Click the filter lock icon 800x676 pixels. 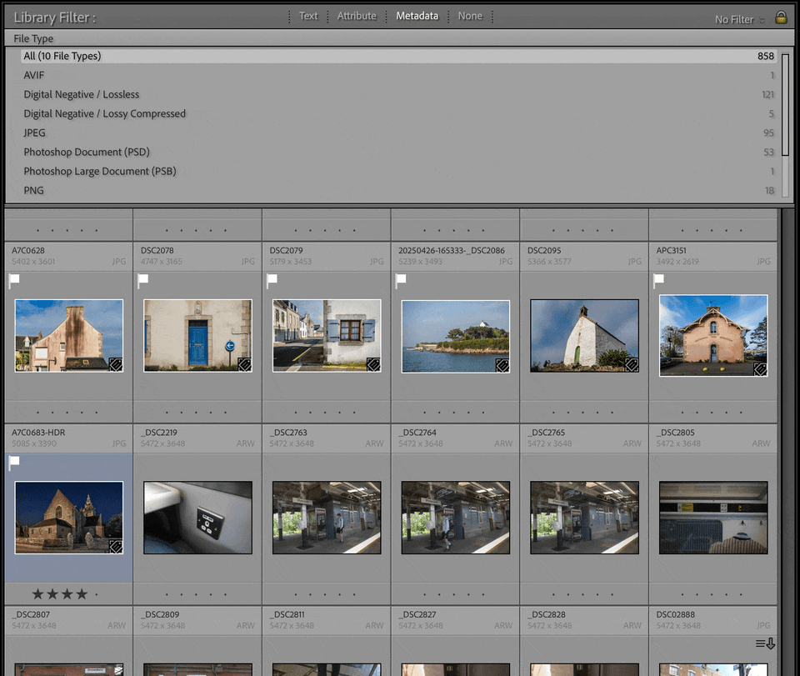tap(781, 18)
